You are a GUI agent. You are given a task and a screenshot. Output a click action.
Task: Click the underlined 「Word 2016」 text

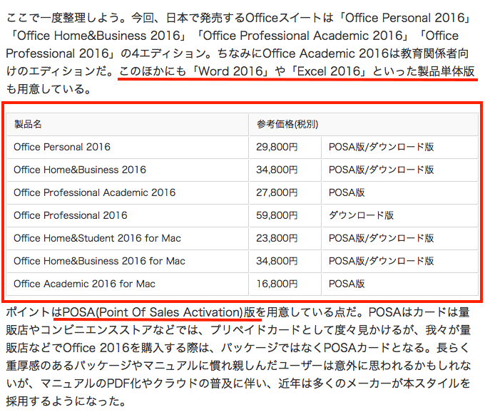[230, 71]
